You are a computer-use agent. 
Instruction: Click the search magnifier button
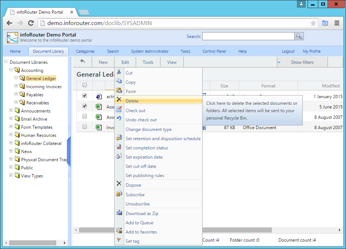299,36
